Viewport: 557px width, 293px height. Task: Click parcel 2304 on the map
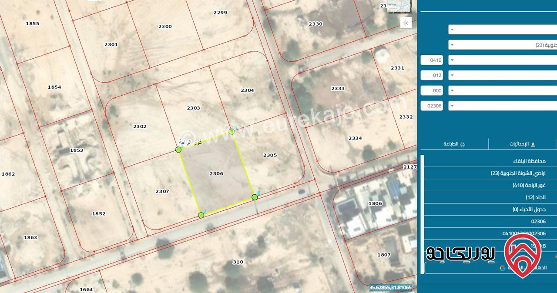pos(247,90)
